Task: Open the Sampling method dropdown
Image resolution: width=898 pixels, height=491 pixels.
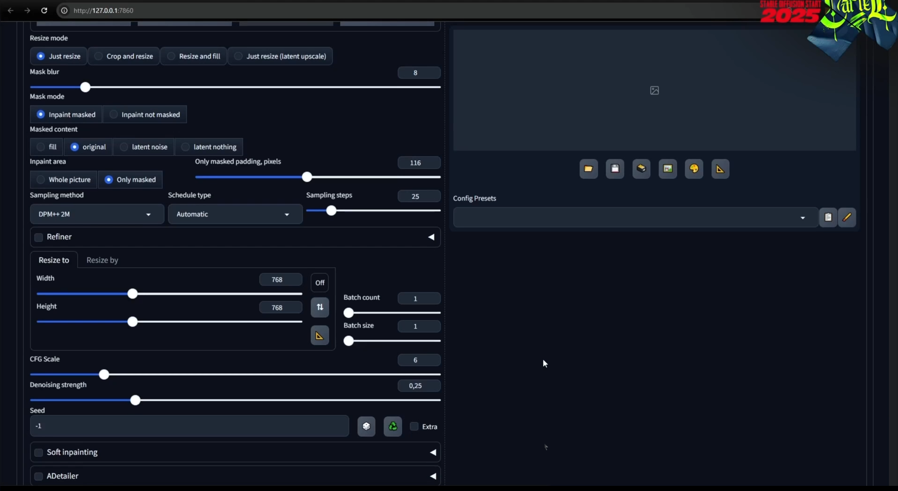Action: 97,214
